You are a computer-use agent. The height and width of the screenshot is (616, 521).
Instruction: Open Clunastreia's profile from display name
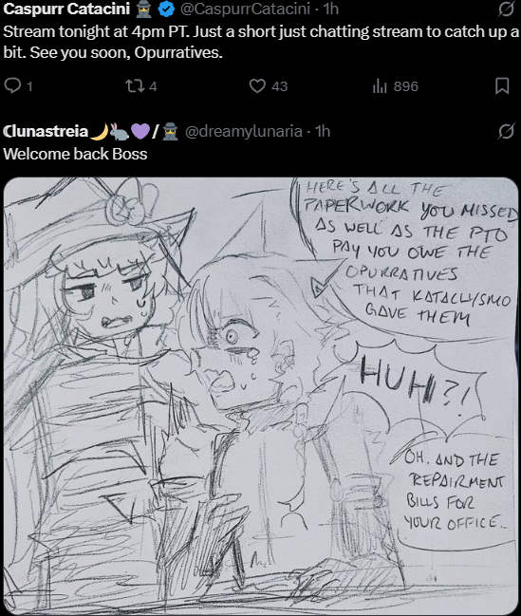(x=46, y=131)
